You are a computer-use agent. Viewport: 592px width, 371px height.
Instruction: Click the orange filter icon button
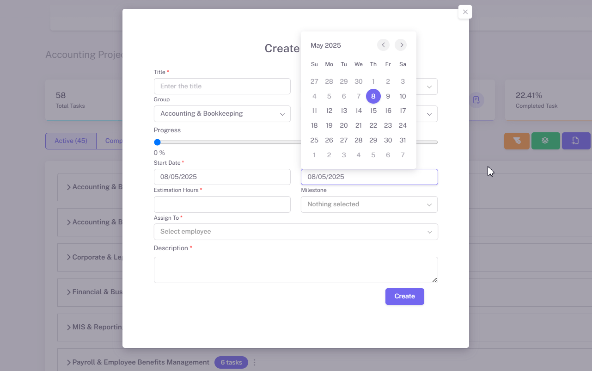point(517,141)
